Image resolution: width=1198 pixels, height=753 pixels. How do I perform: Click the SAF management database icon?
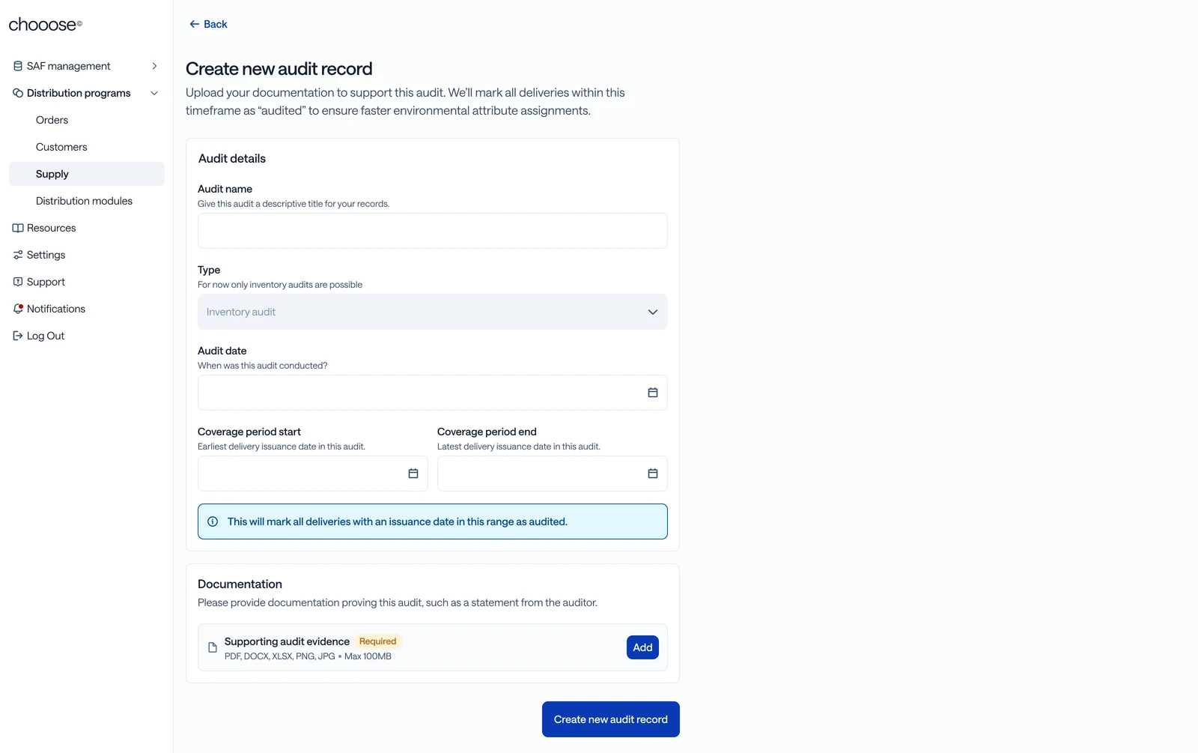(18, 66)
